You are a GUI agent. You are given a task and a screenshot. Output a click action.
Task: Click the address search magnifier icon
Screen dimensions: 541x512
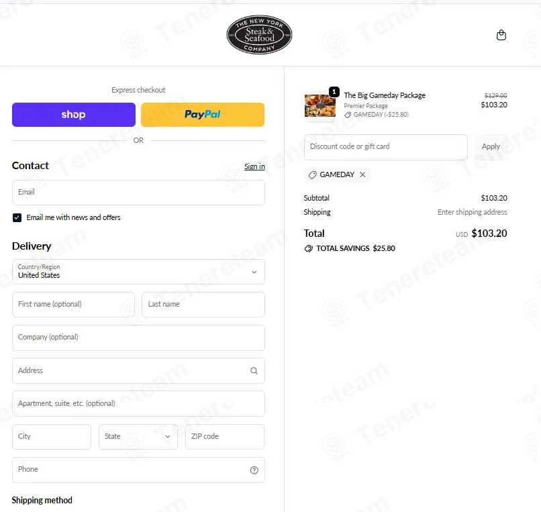[x=254, y=370]
